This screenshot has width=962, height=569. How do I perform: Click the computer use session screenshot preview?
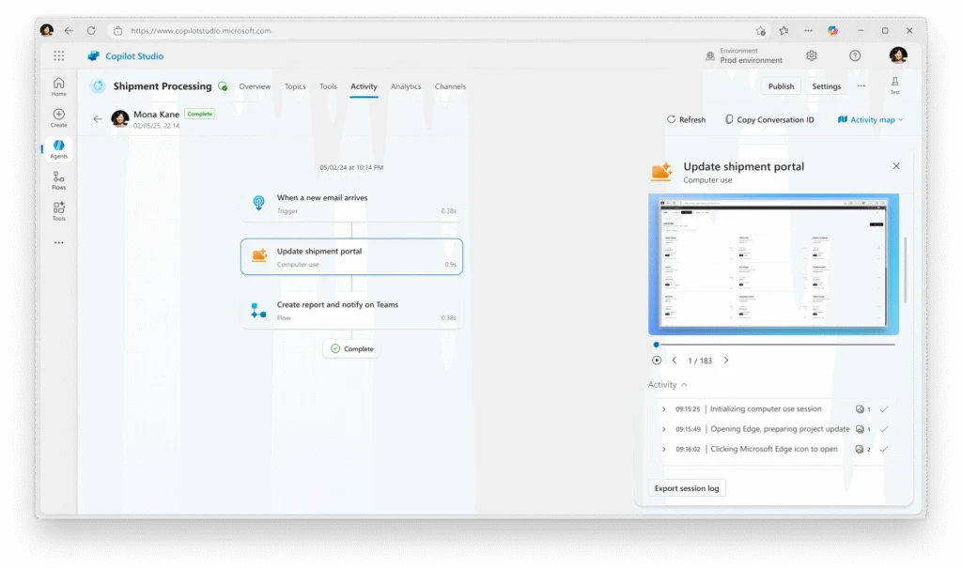773,264
